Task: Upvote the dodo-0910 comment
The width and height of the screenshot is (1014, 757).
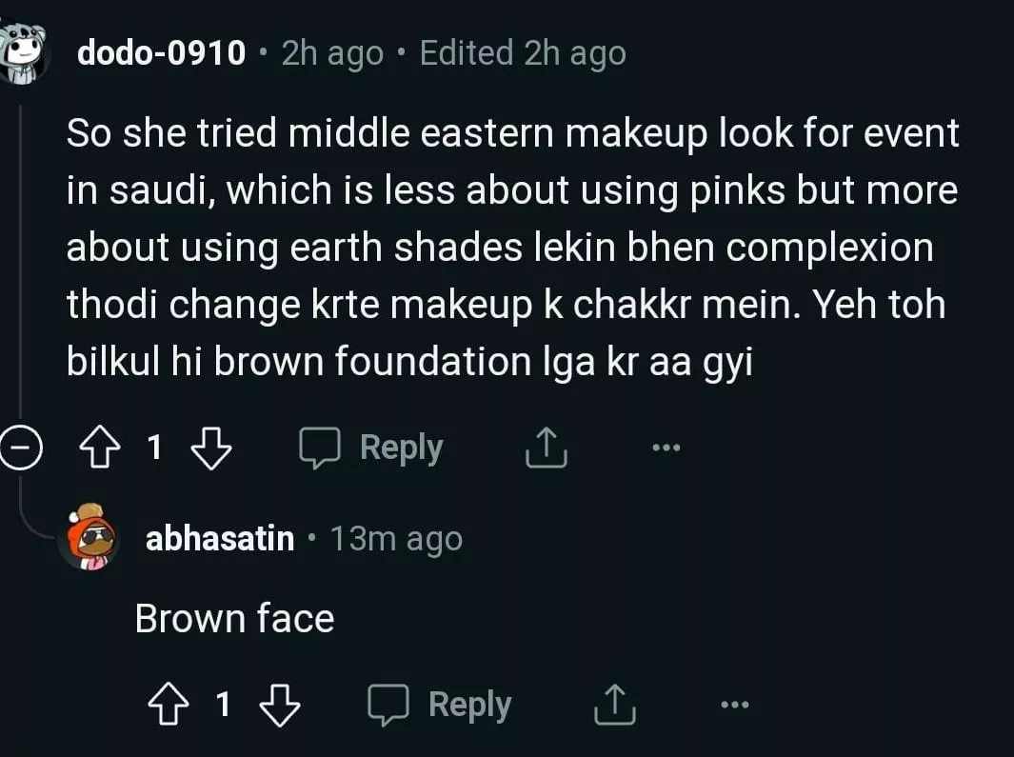Action: pyautogui.click(x=102, y=448)
